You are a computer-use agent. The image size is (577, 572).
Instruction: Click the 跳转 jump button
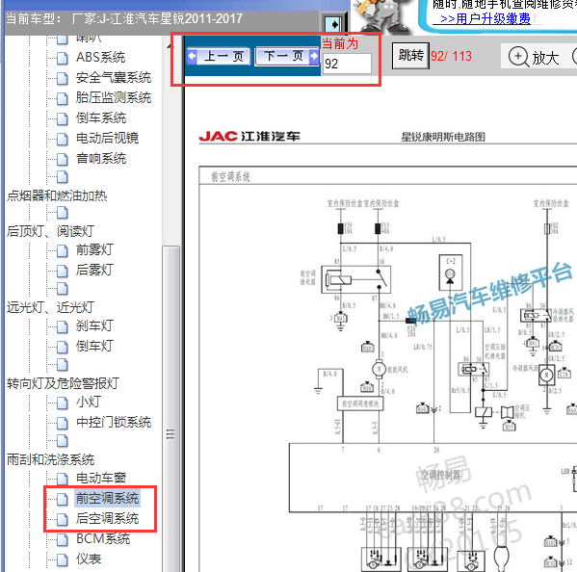[410, 56]
